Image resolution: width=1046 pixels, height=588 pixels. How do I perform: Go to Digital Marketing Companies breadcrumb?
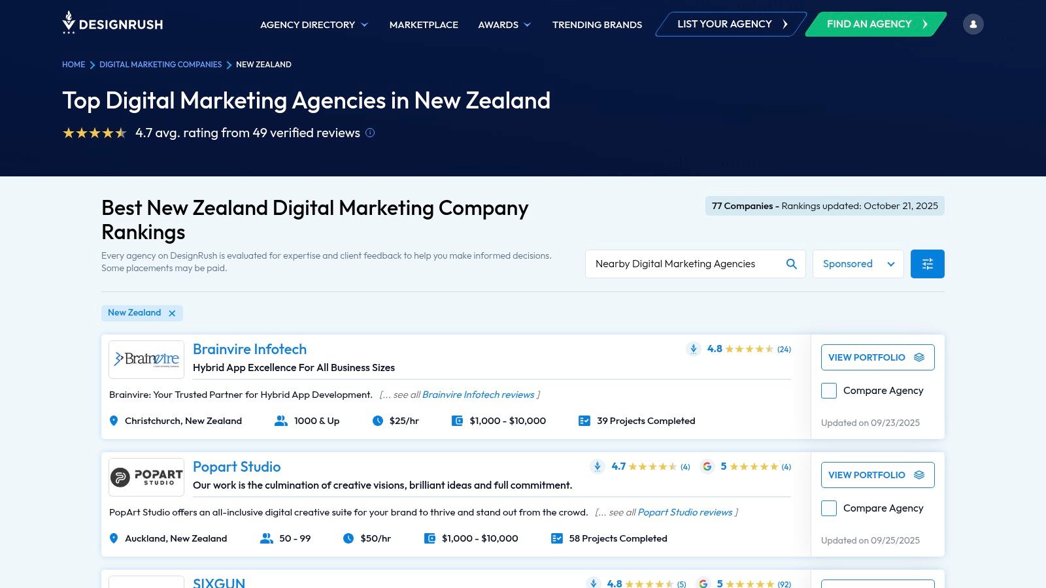(x=160, y=65)
